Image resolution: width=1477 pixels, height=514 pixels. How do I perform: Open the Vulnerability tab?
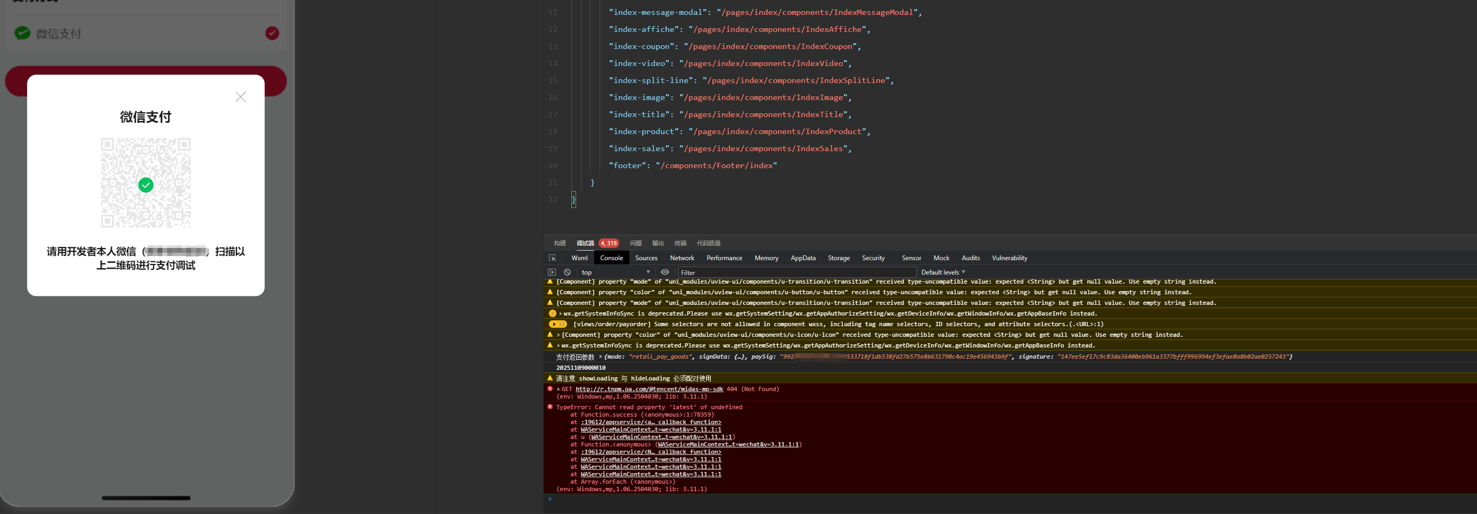[1009, 258]
